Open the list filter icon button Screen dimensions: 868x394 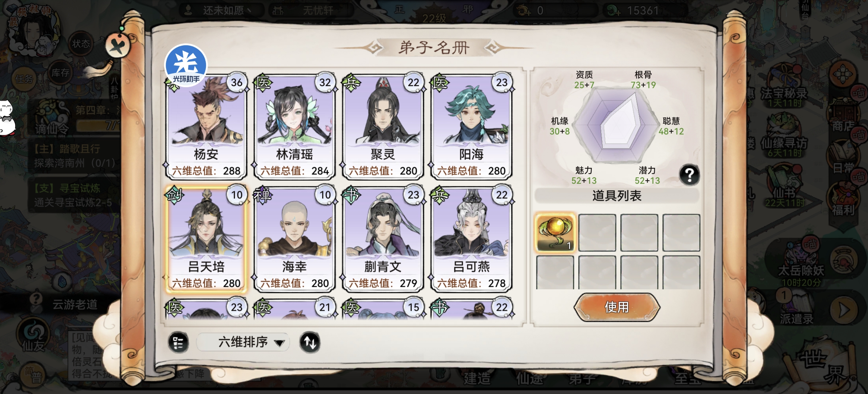[178, 343]
